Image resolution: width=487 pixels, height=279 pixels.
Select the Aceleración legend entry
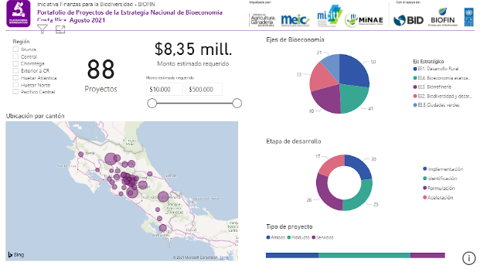(x=438, y=198)
